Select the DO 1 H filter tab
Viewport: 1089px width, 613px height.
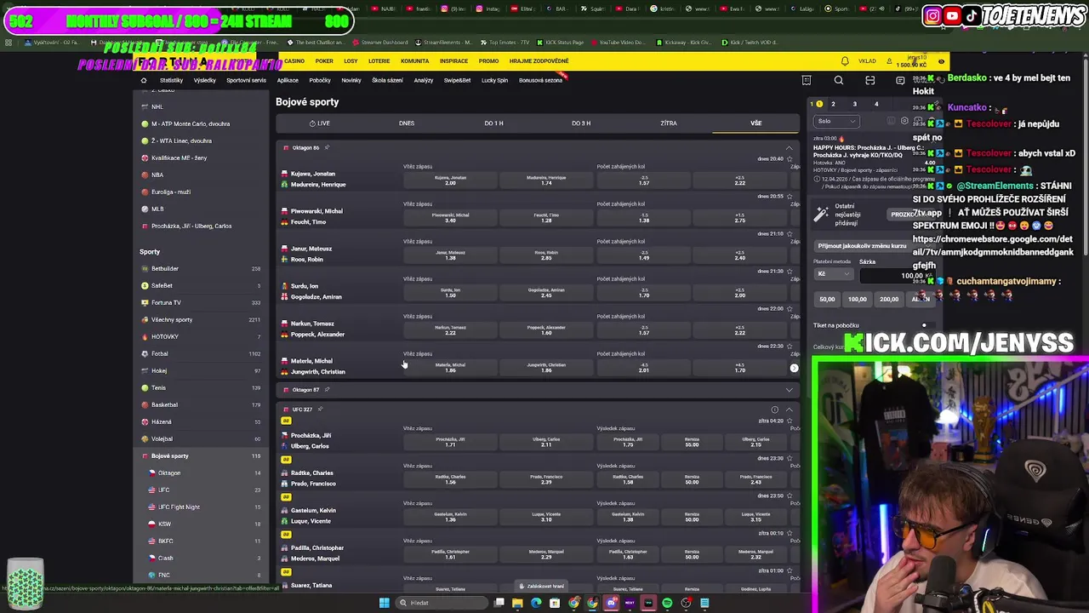click(493, 123)
